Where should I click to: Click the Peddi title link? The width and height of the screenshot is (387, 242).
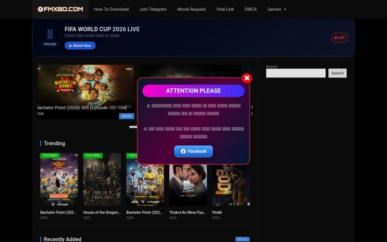[x=217, y=212]
